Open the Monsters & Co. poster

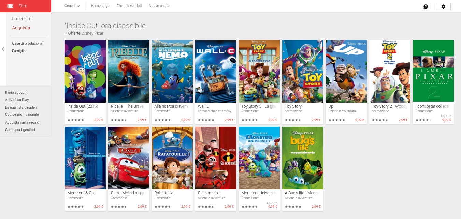(85, 158)
